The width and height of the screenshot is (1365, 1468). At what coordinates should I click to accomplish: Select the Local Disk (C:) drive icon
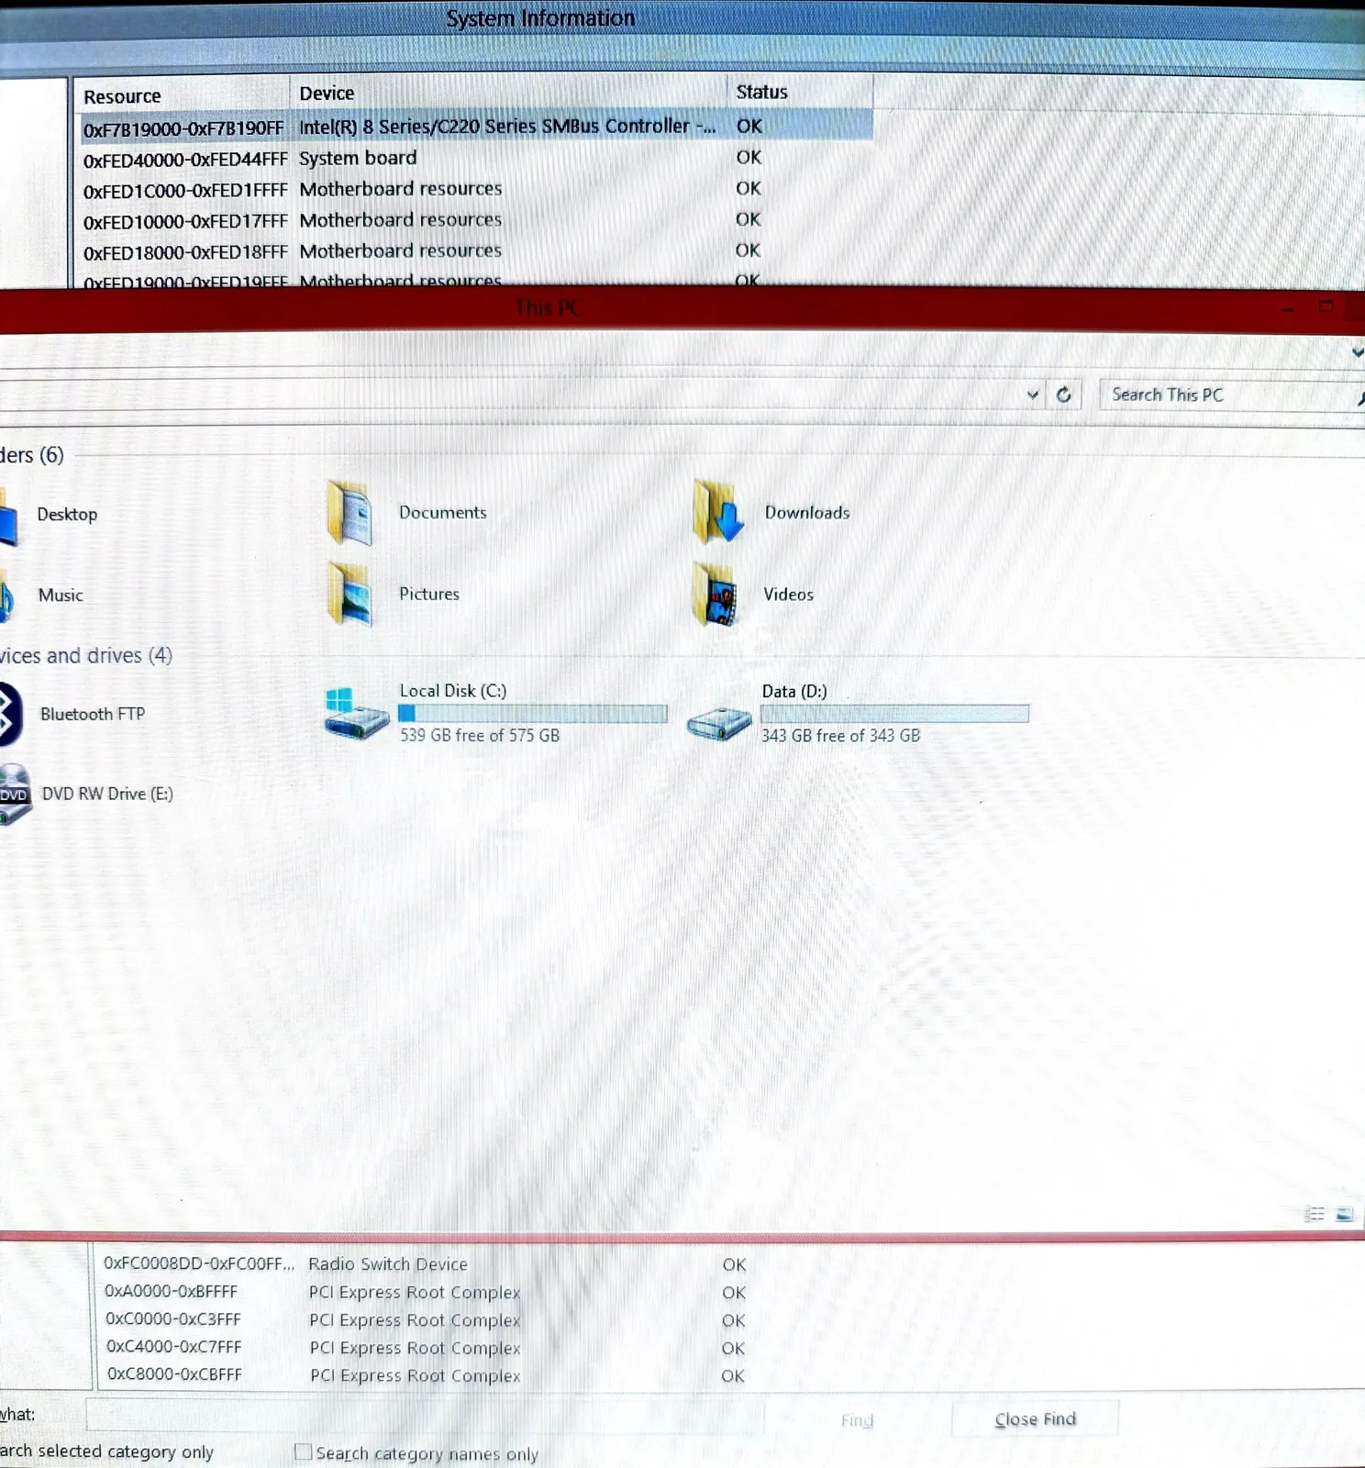pyautogui.click(x=357, y=713)
